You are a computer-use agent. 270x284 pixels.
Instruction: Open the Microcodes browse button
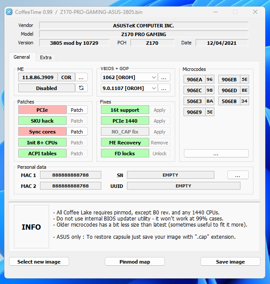point(216,154)
